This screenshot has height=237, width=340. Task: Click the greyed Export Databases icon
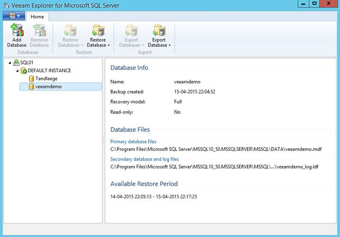click(131, 30)
